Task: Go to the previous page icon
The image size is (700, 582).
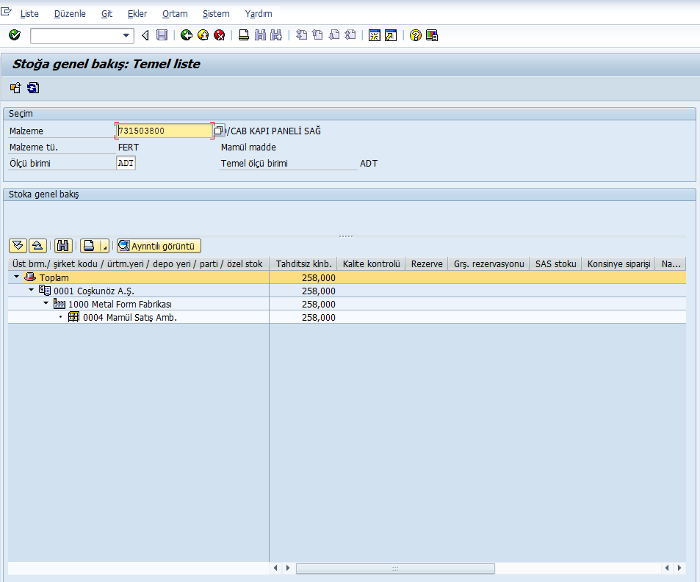Action: (x=318, y=35)
